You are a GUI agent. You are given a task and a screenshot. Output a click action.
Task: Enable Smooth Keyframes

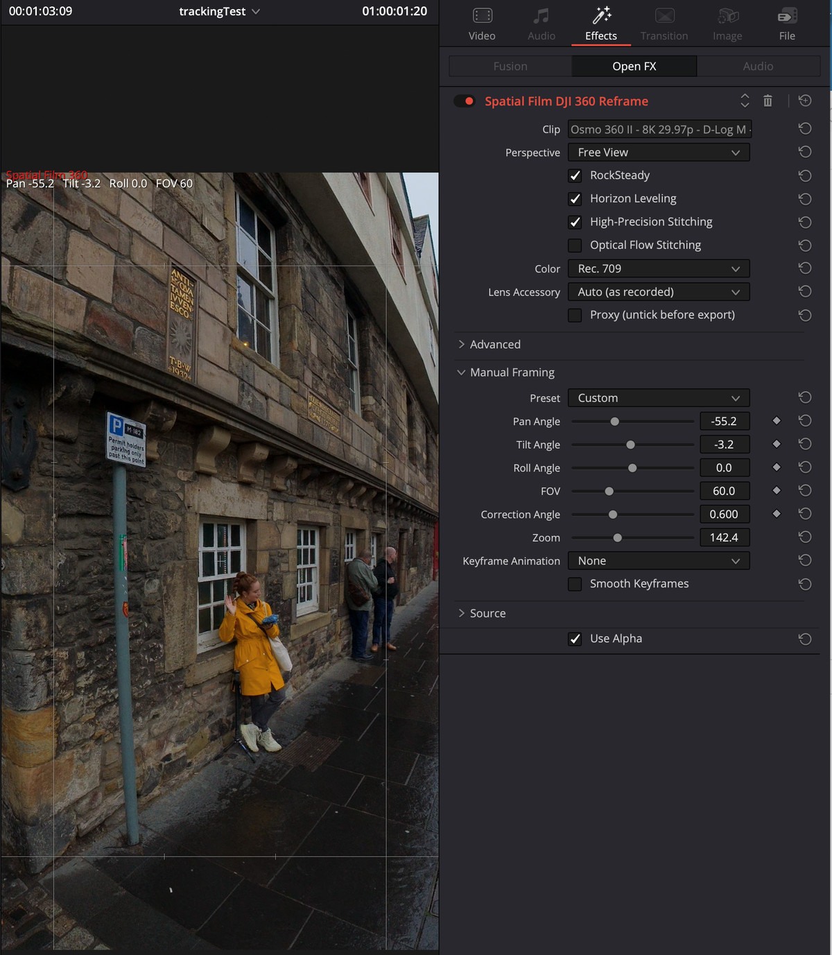(x=575, y=584)
